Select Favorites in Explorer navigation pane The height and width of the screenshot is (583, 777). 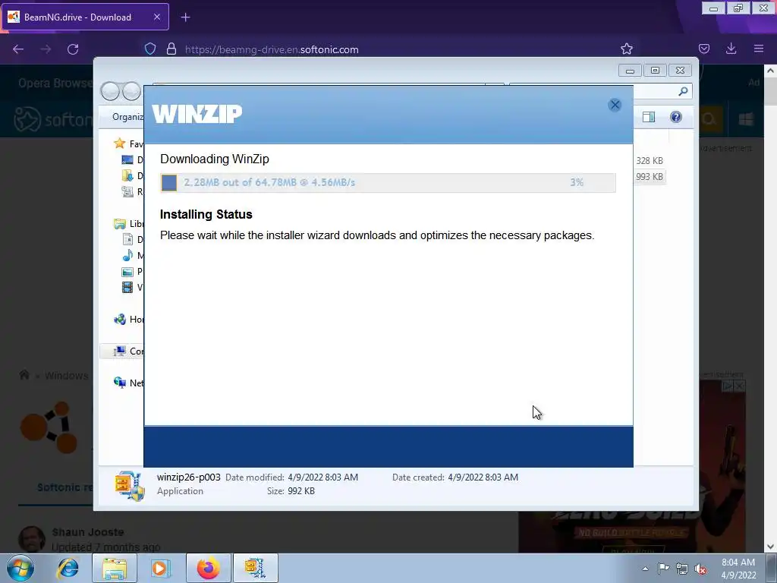(127, 143)
